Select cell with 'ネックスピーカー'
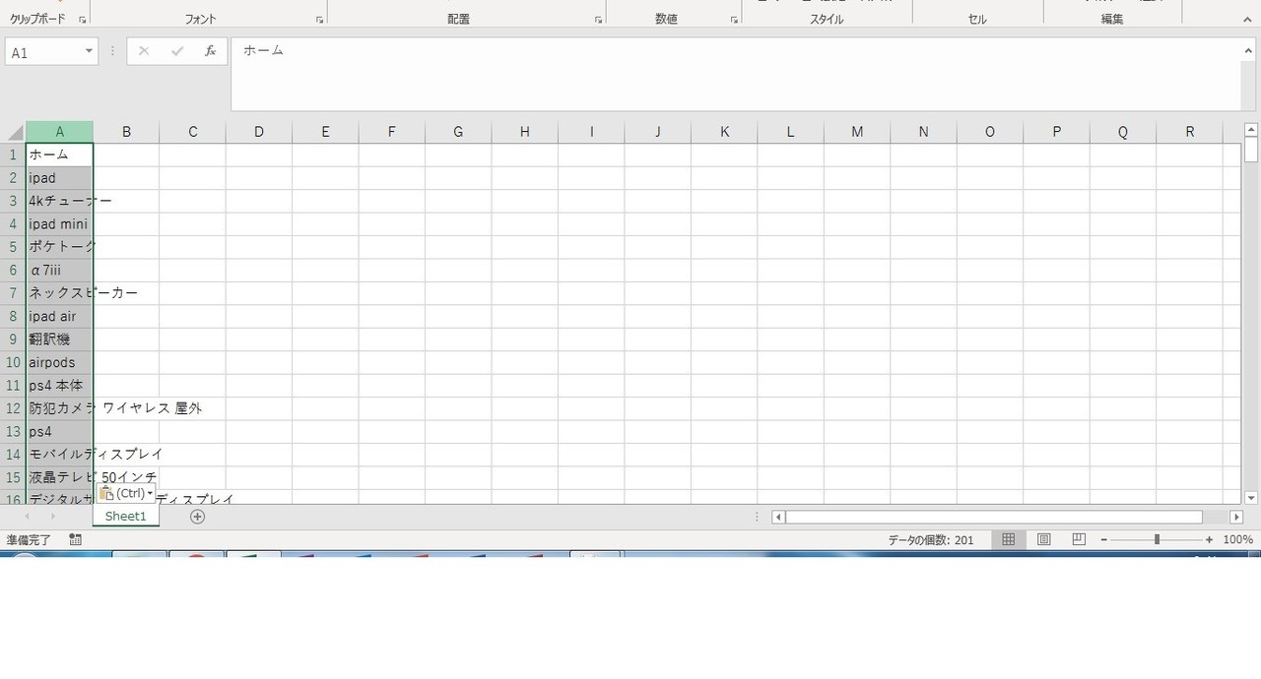This screenshot has width=1261, height=679. tap(59, 292)
